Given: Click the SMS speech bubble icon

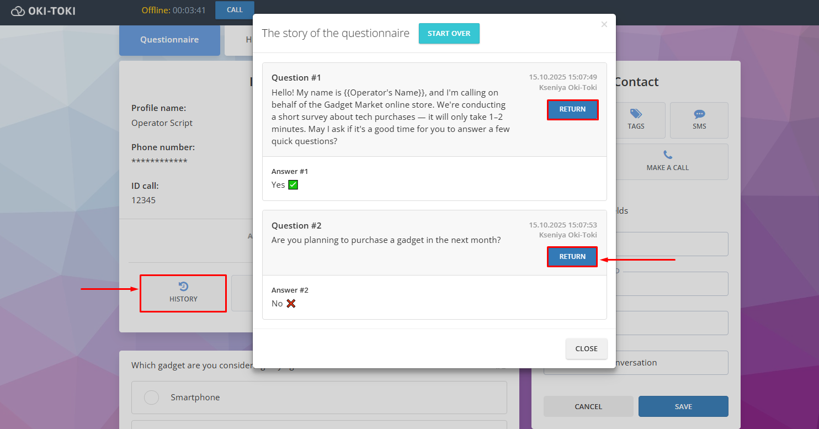Looking at the screenshot, I should coord(699,114).
